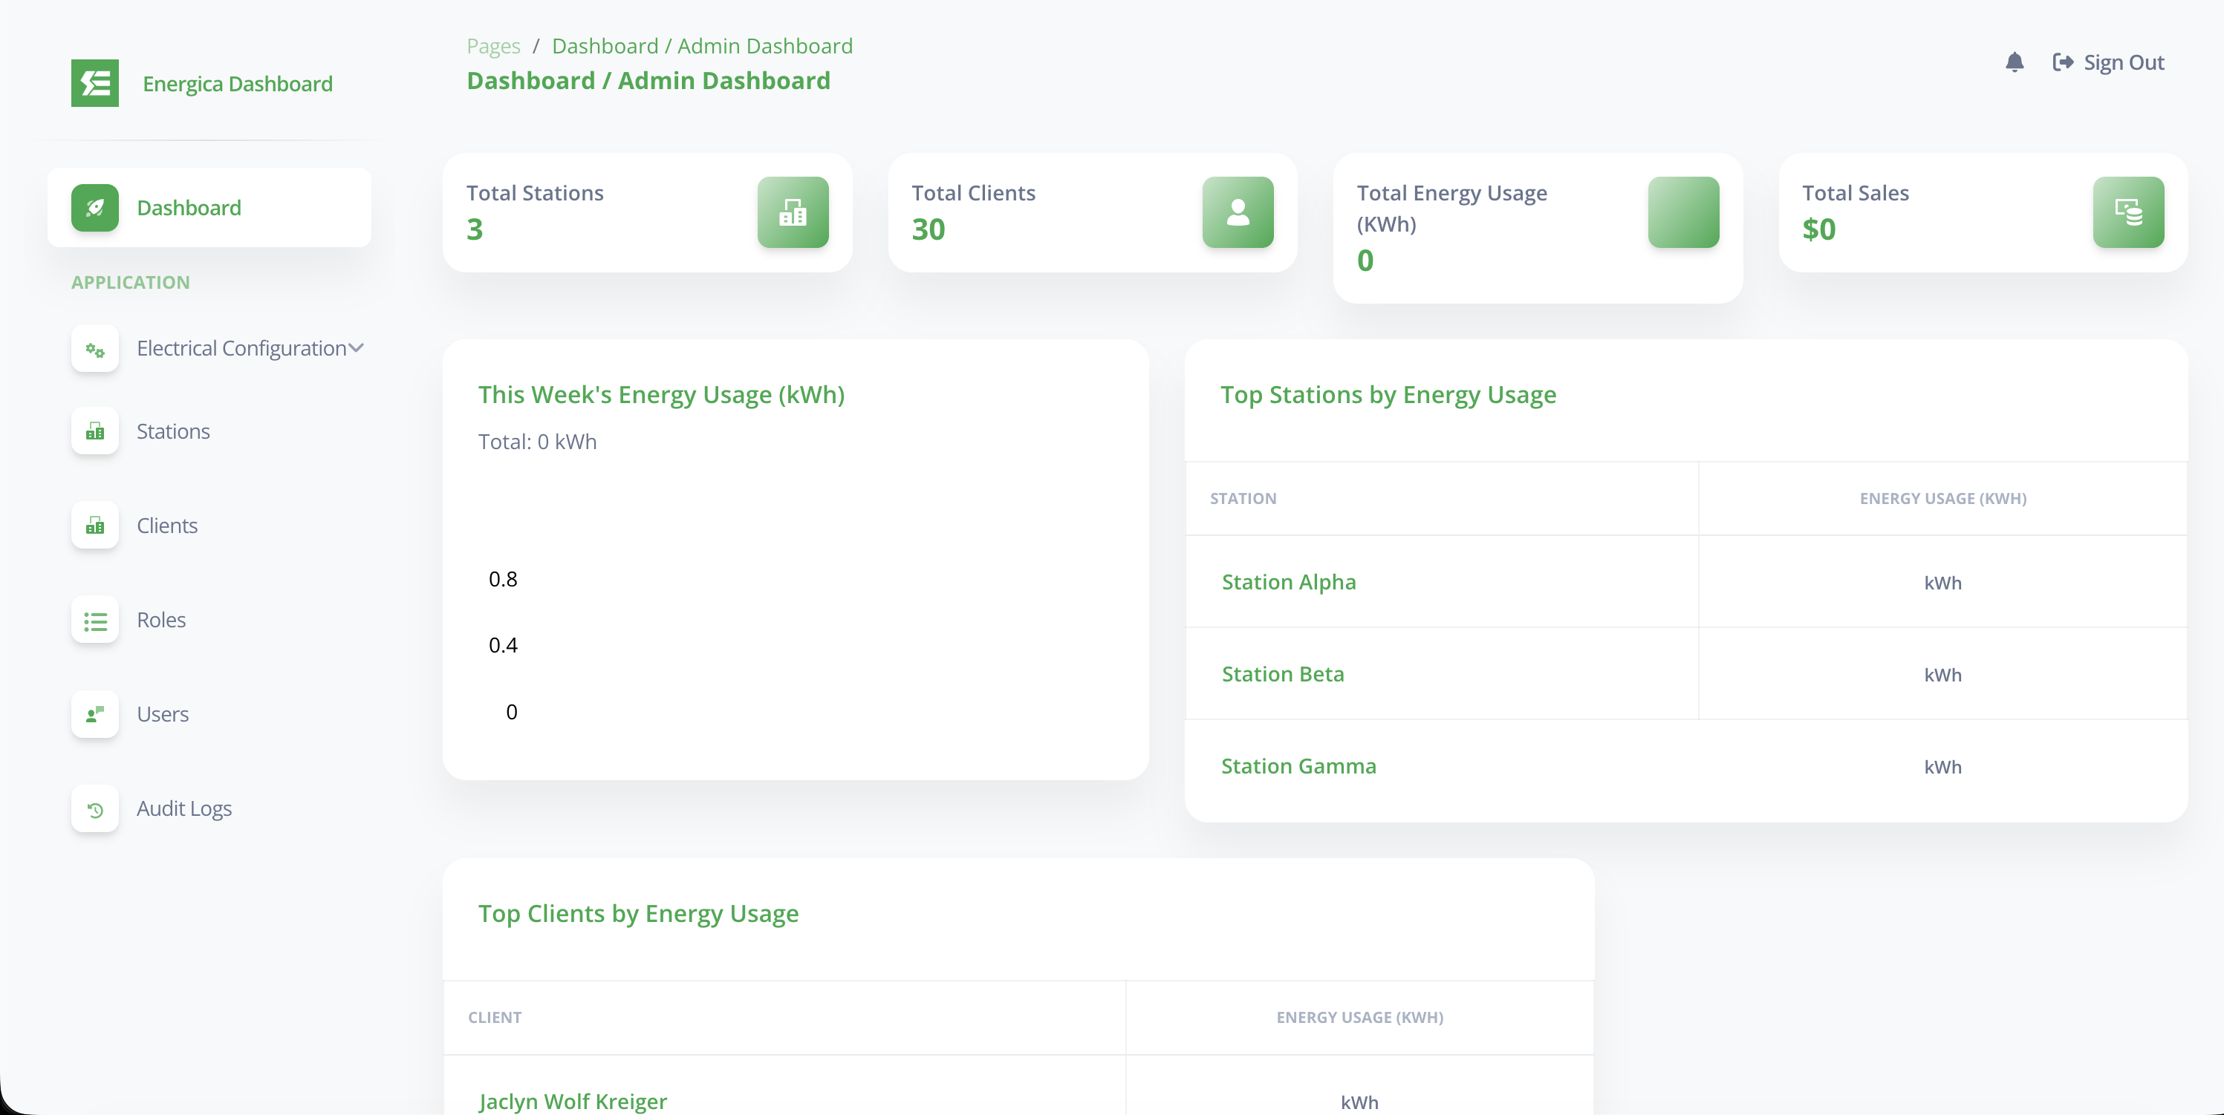Click the Energica Dashboard logo icon
This screenshot has height=1115, width=2224.
pyautogui.click(x=95, y=83)
